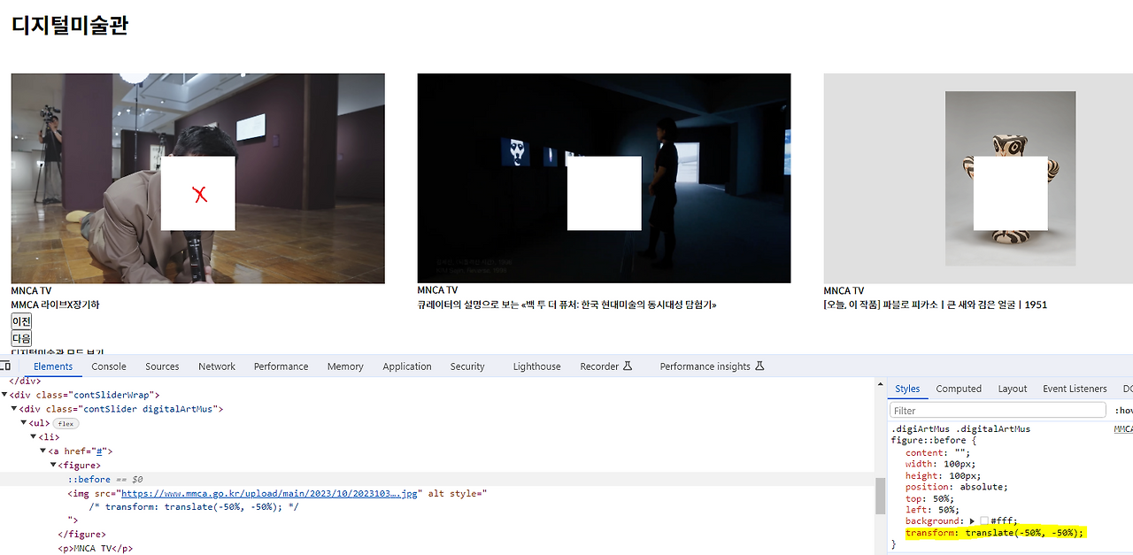Collapse the ul flex element node

tap(24, 423)
